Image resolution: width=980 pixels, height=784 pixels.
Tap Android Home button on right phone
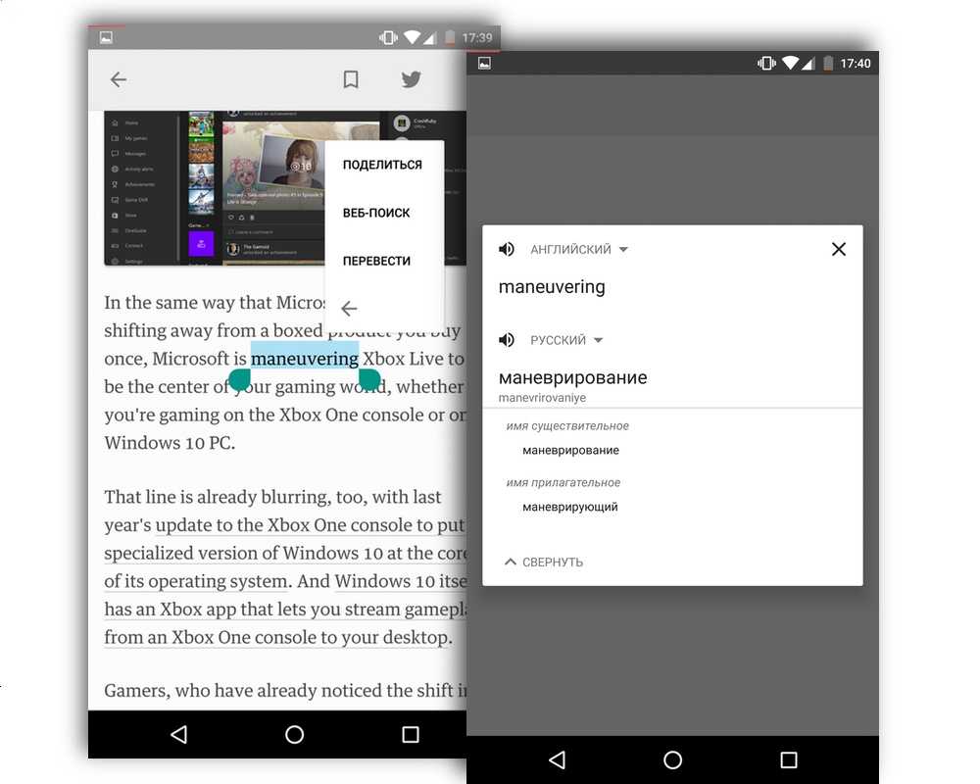[672, 759]
